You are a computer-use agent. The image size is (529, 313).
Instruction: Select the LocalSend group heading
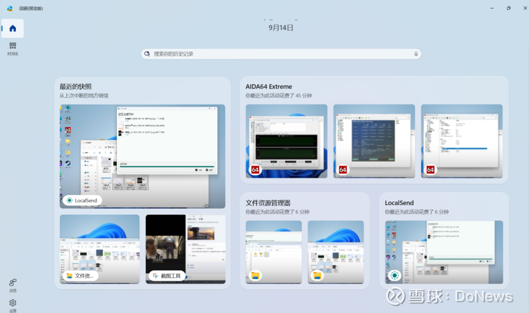(399, 203)
